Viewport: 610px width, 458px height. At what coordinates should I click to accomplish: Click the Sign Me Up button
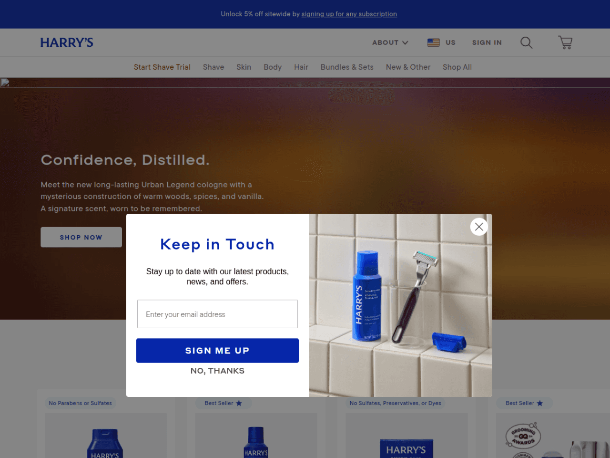pos(217,351)
